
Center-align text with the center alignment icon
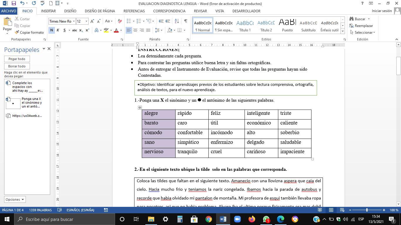(x=135, y=30)
